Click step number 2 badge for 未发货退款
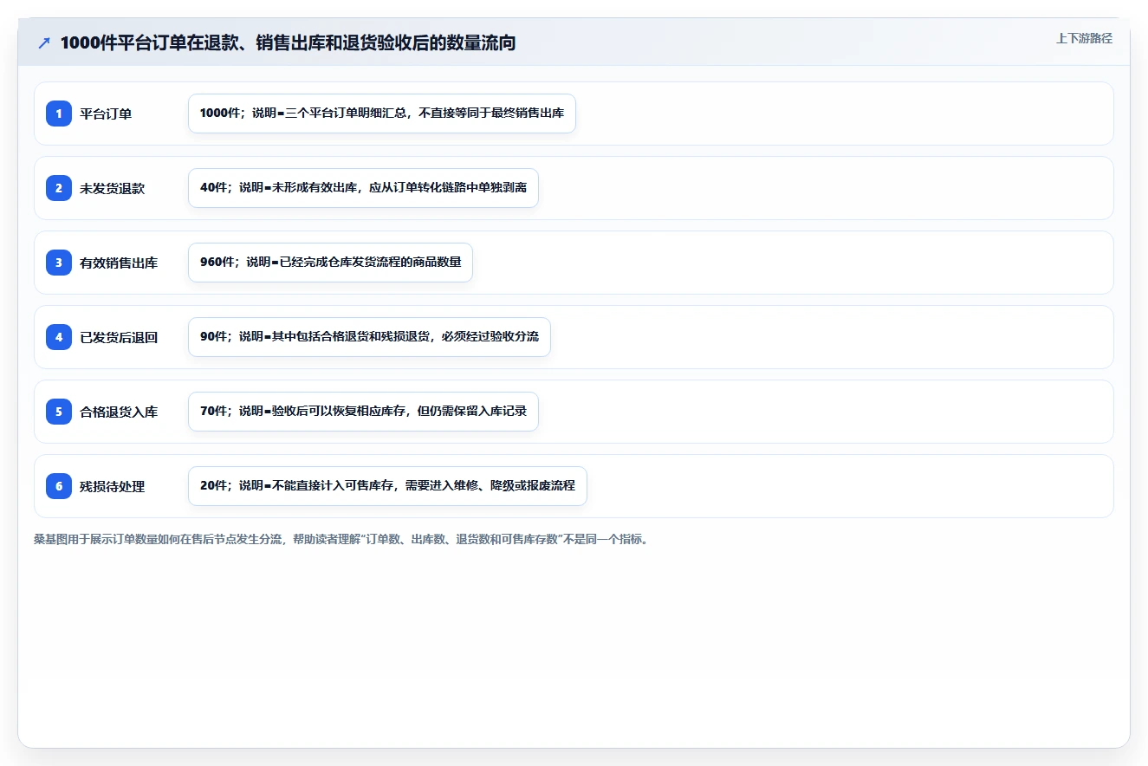The image size is (1148, 766). (x=59, y=188)
